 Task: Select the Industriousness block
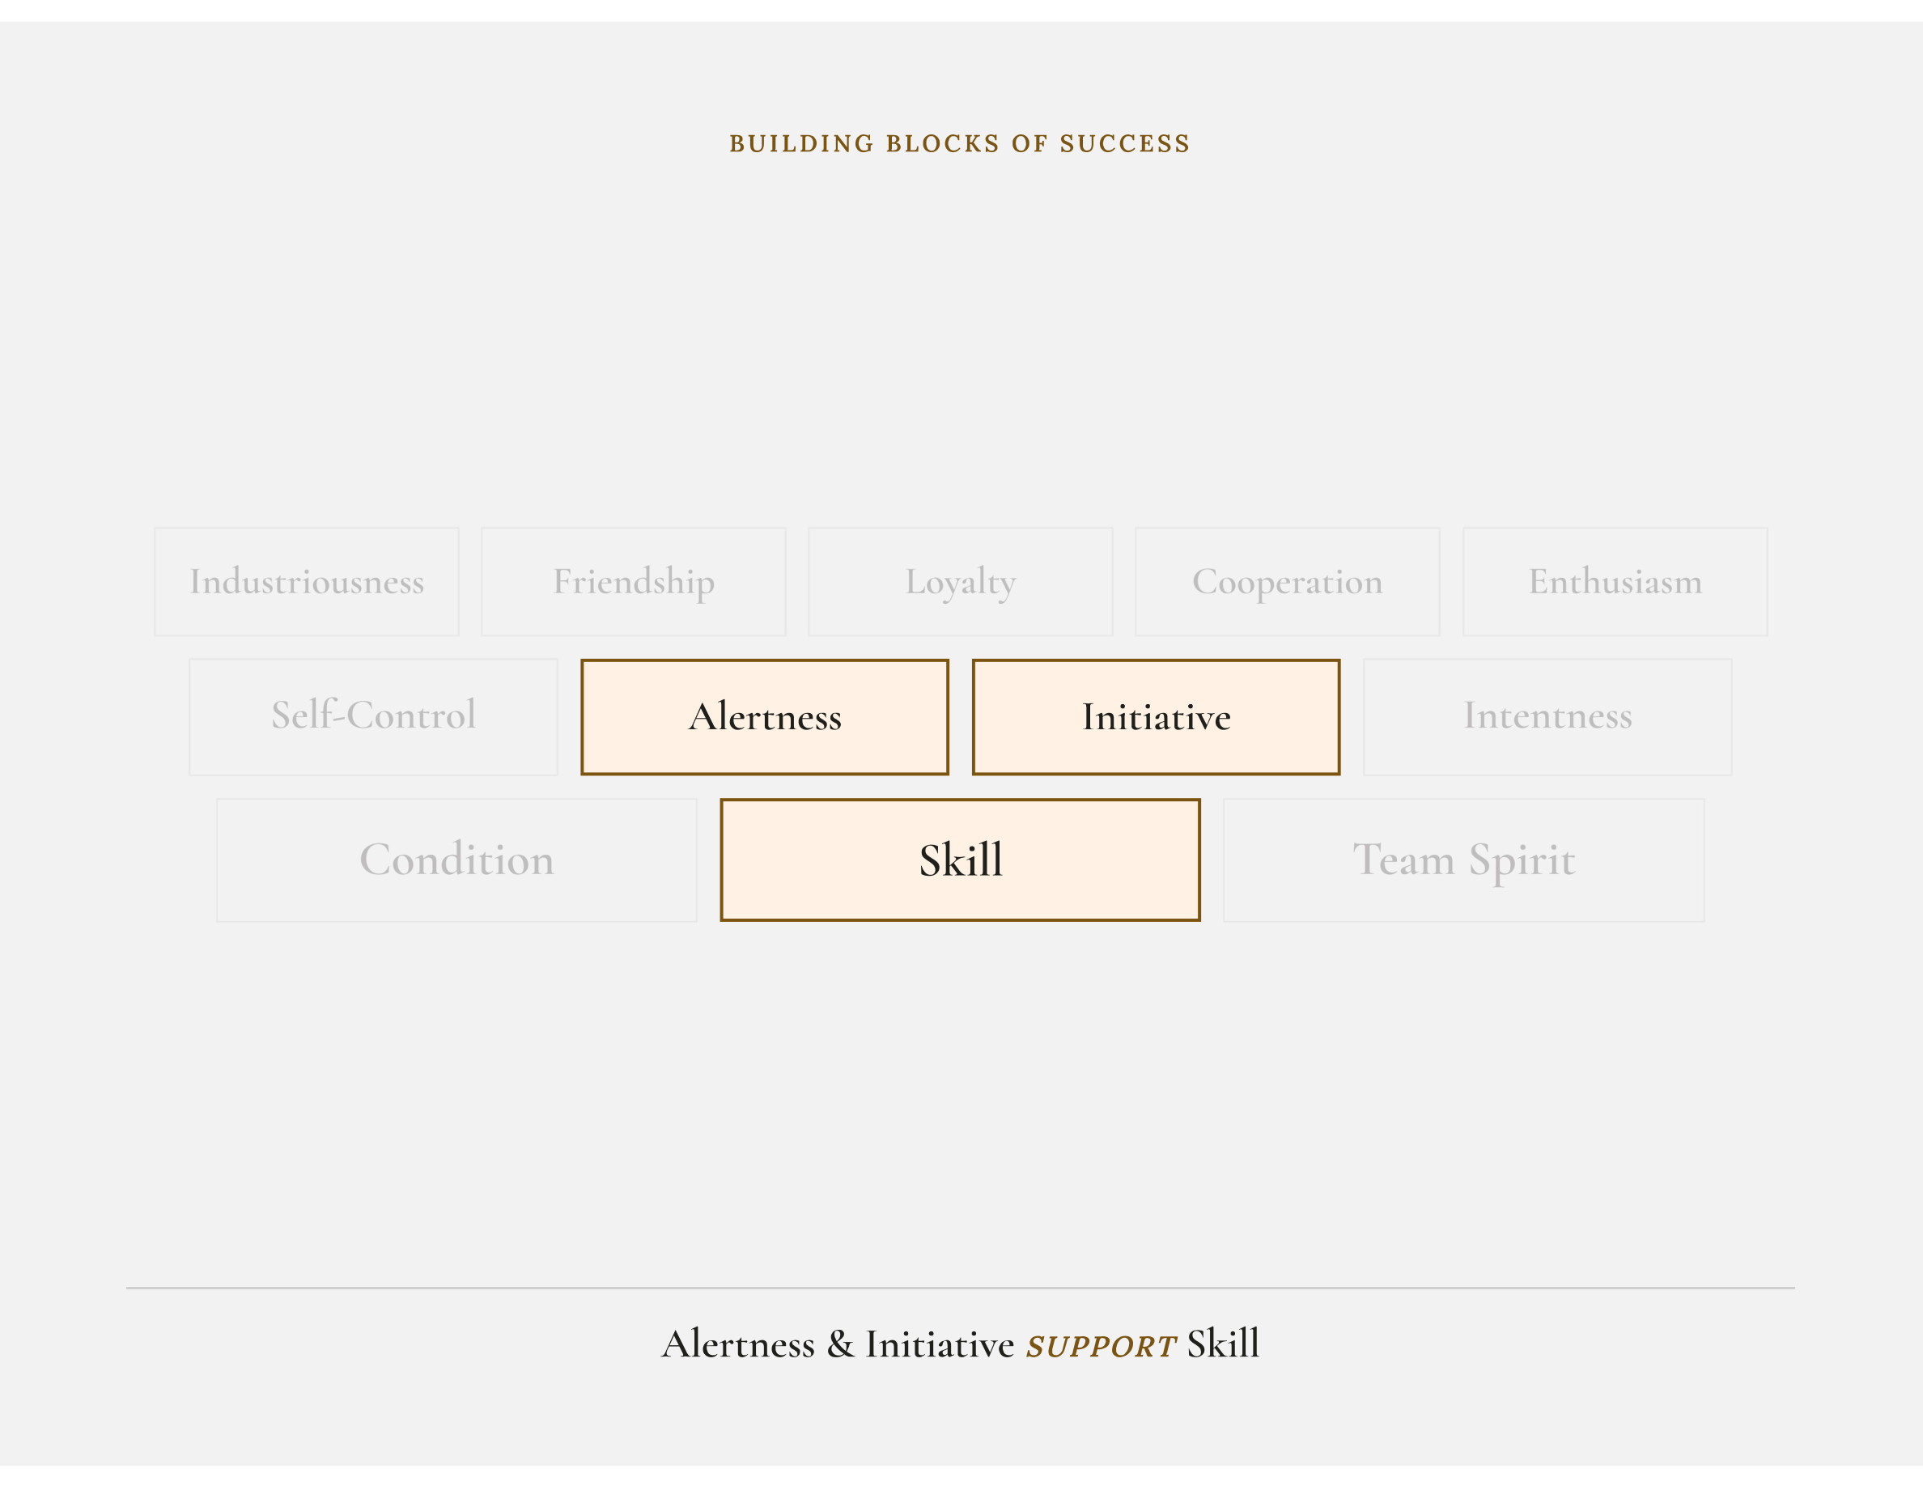[307, 582]
